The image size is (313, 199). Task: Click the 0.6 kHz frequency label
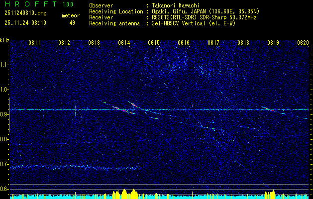pos(4,189)
